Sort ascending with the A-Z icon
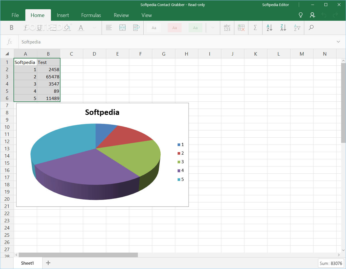346x269 pixels. point(269,28)
